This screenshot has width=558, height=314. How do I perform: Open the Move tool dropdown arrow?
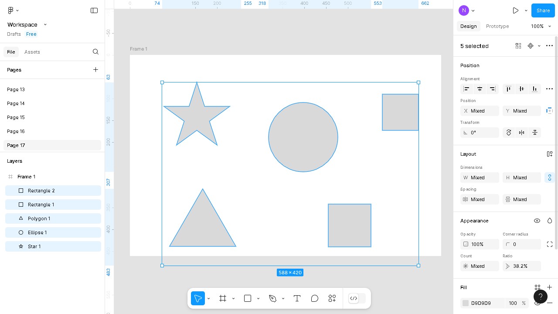[208, 298]
